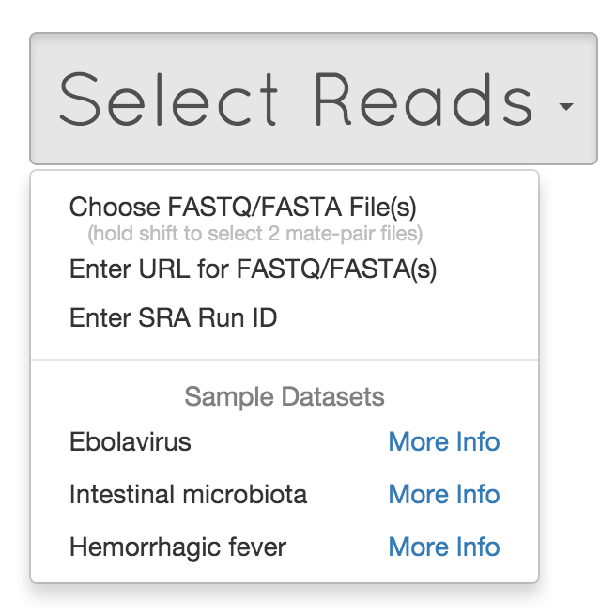The height and width of the screenshot is (616, 616).
Task: Pick the Enter URL for FASTQ/FASTA(s) item
Action: click(253, 269)
